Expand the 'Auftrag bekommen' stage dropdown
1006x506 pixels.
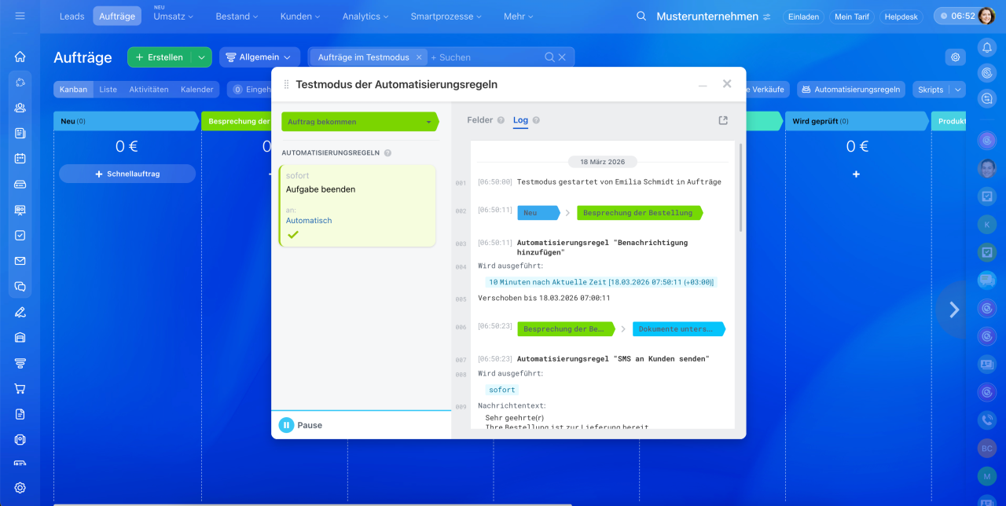click(x=428, y=122)
